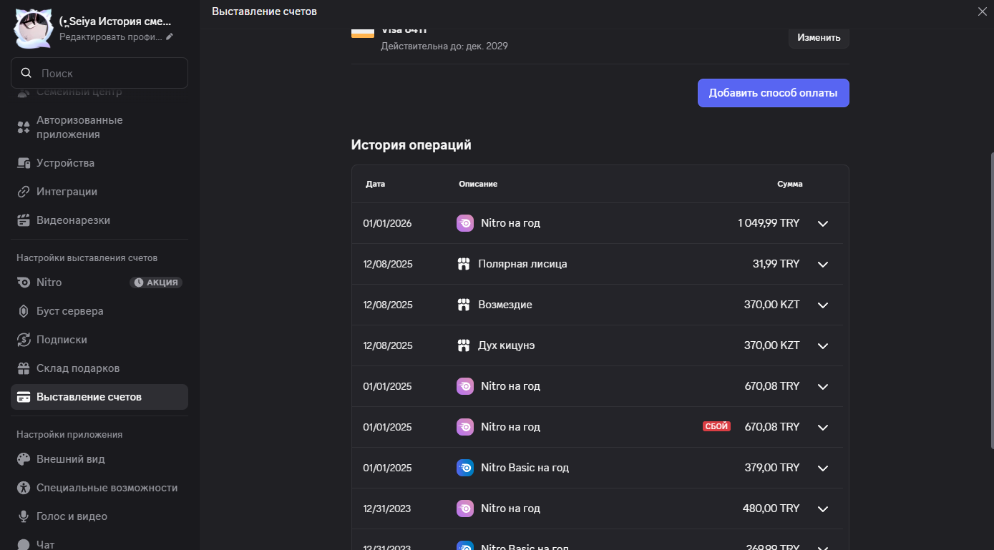Screen dimensions: 994x550
Task: Close the settings with the X button
Action: pos(982,11)
